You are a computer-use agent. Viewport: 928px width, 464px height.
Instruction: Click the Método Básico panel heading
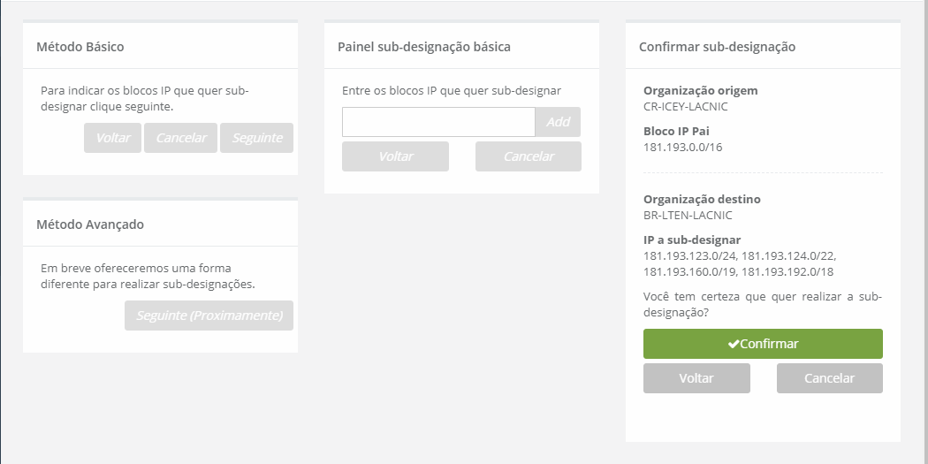click(x=80, y=47)
